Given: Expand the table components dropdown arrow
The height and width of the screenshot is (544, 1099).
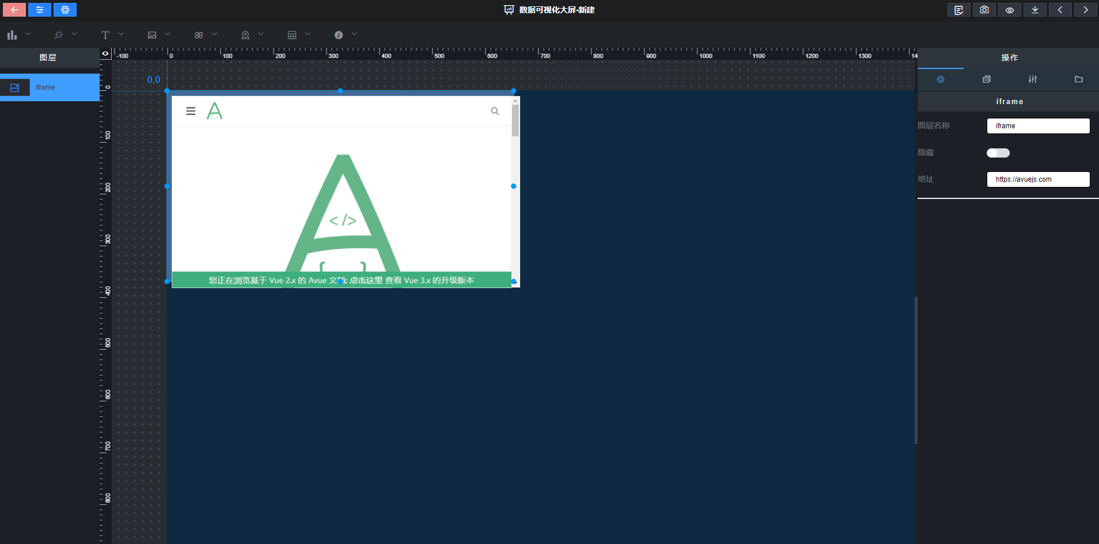Looking at the screenshot, I should pyautogui.click(x=308, y=35).
